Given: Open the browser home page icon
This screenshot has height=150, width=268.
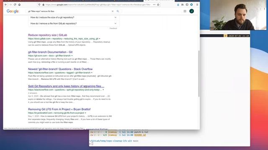Looking at the screenshot, I should point(19,5).
